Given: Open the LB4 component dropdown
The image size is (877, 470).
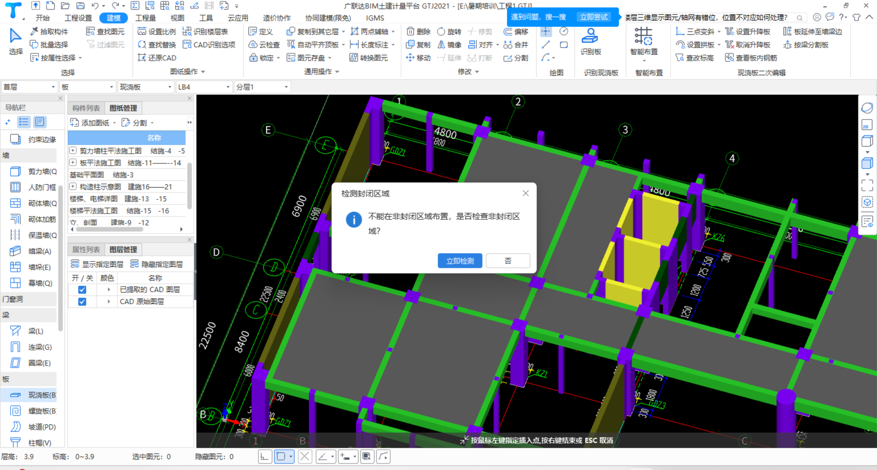Looking at the screenshot, I should click(204, 87).
